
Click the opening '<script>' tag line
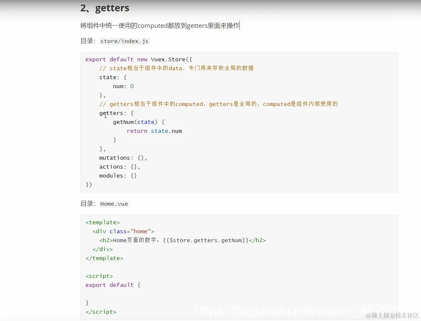(x=99, y=276)
